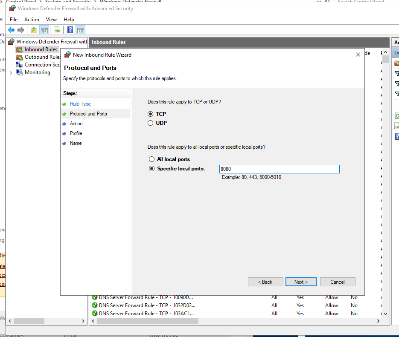399x337 pixels.
Task: Click the rules list vertical scrollbar down arrow
Action: coord(385,314)
